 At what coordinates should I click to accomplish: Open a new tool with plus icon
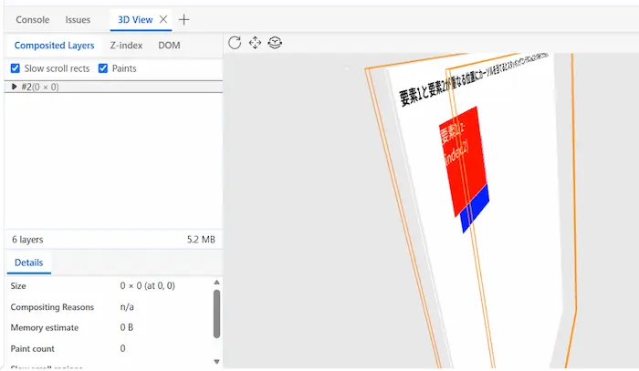(x=184, y=19)
